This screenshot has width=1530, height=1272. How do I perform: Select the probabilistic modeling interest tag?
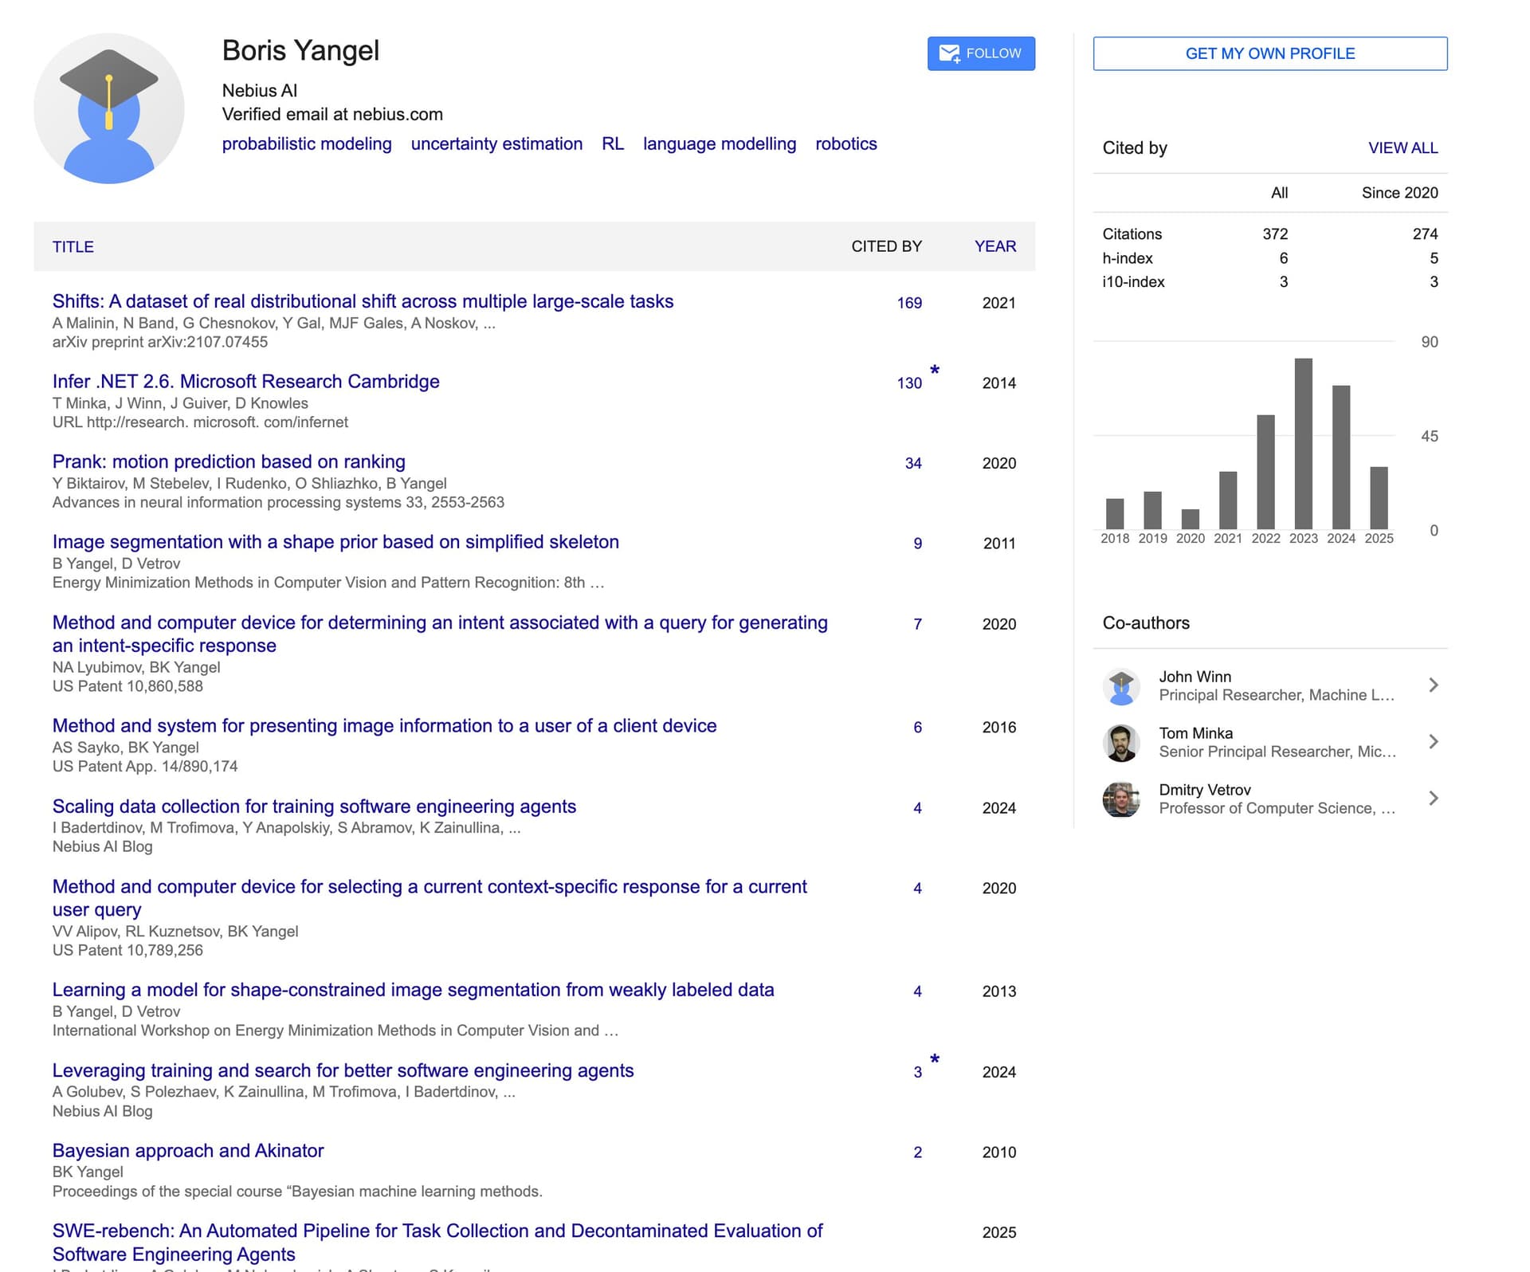click(307, 144)
